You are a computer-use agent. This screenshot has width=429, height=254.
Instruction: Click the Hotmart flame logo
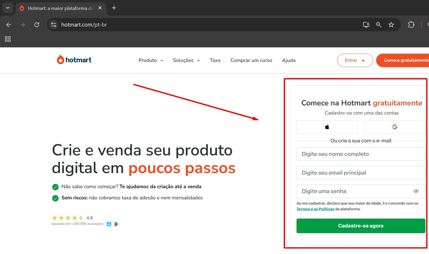60,59
